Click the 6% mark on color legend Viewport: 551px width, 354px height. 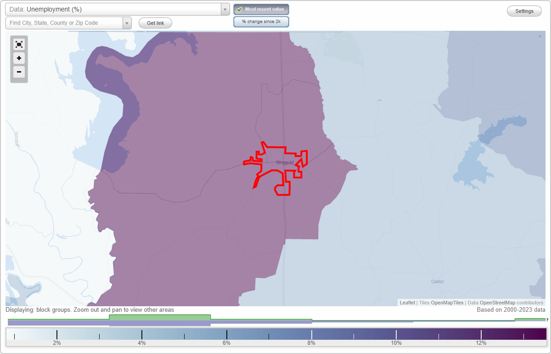[x=226, y=343]
